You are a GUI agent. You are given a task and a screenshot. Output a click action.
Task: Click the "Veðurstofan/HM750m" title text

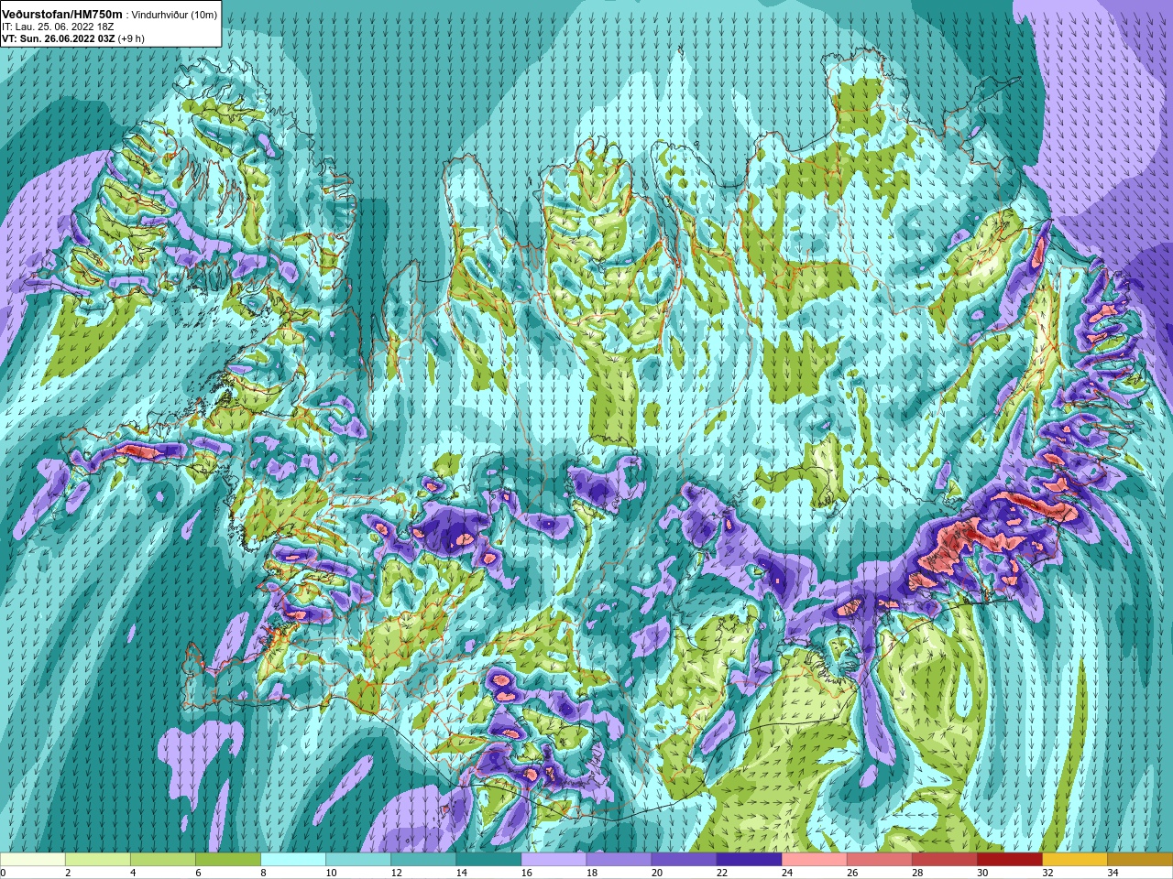pyautogui.click(x=62, y=14)
